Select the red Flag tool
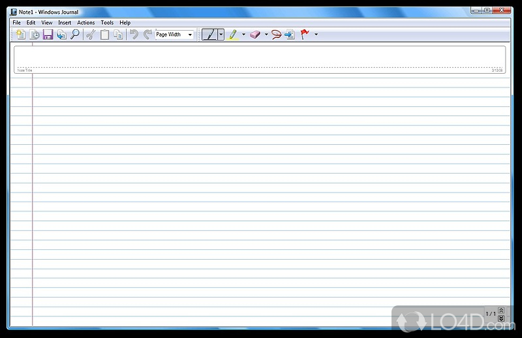The height and width of the screenshot is (338, 522). 305,35
